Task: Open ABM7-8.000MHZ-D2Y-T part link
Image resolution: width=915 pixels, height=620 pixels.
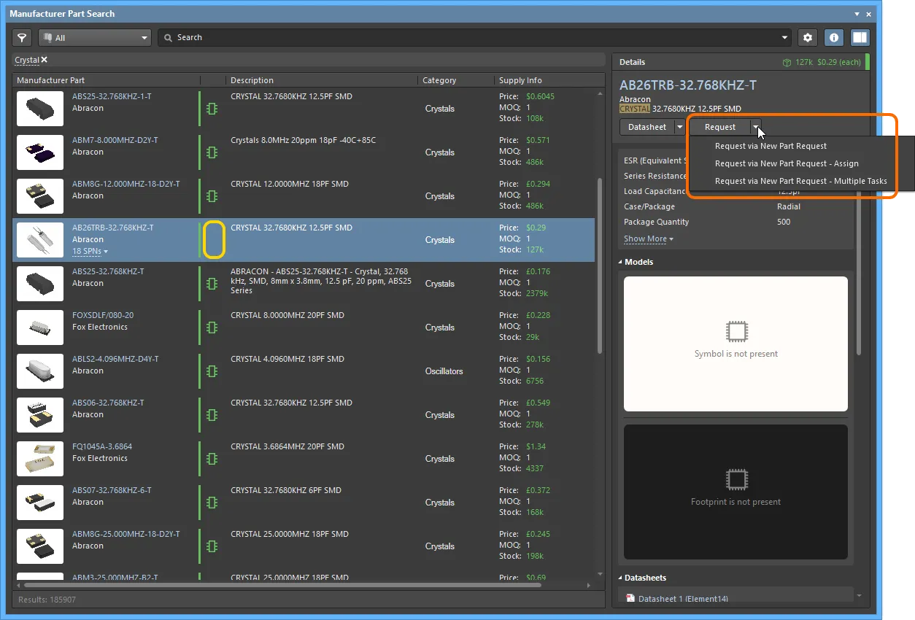Action: pos(115,140)
